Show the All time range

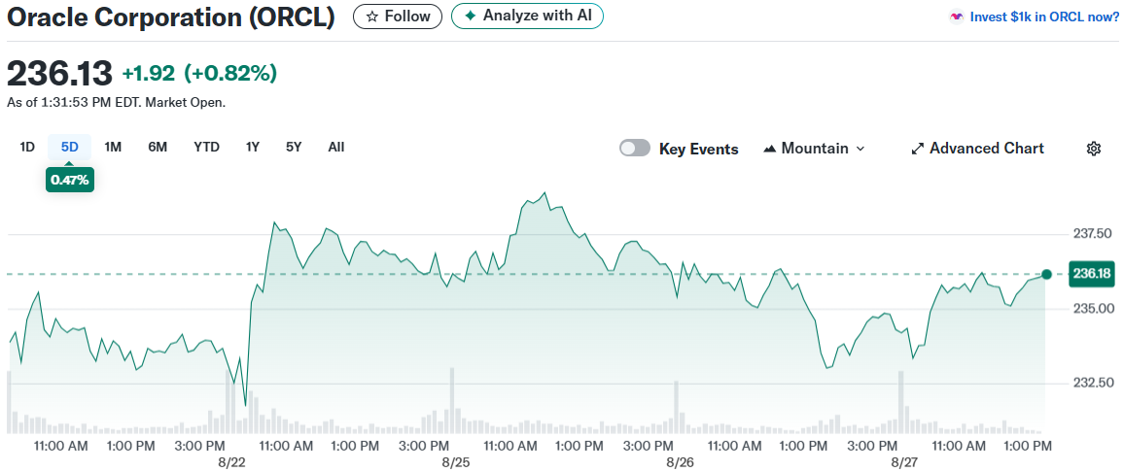336,148
